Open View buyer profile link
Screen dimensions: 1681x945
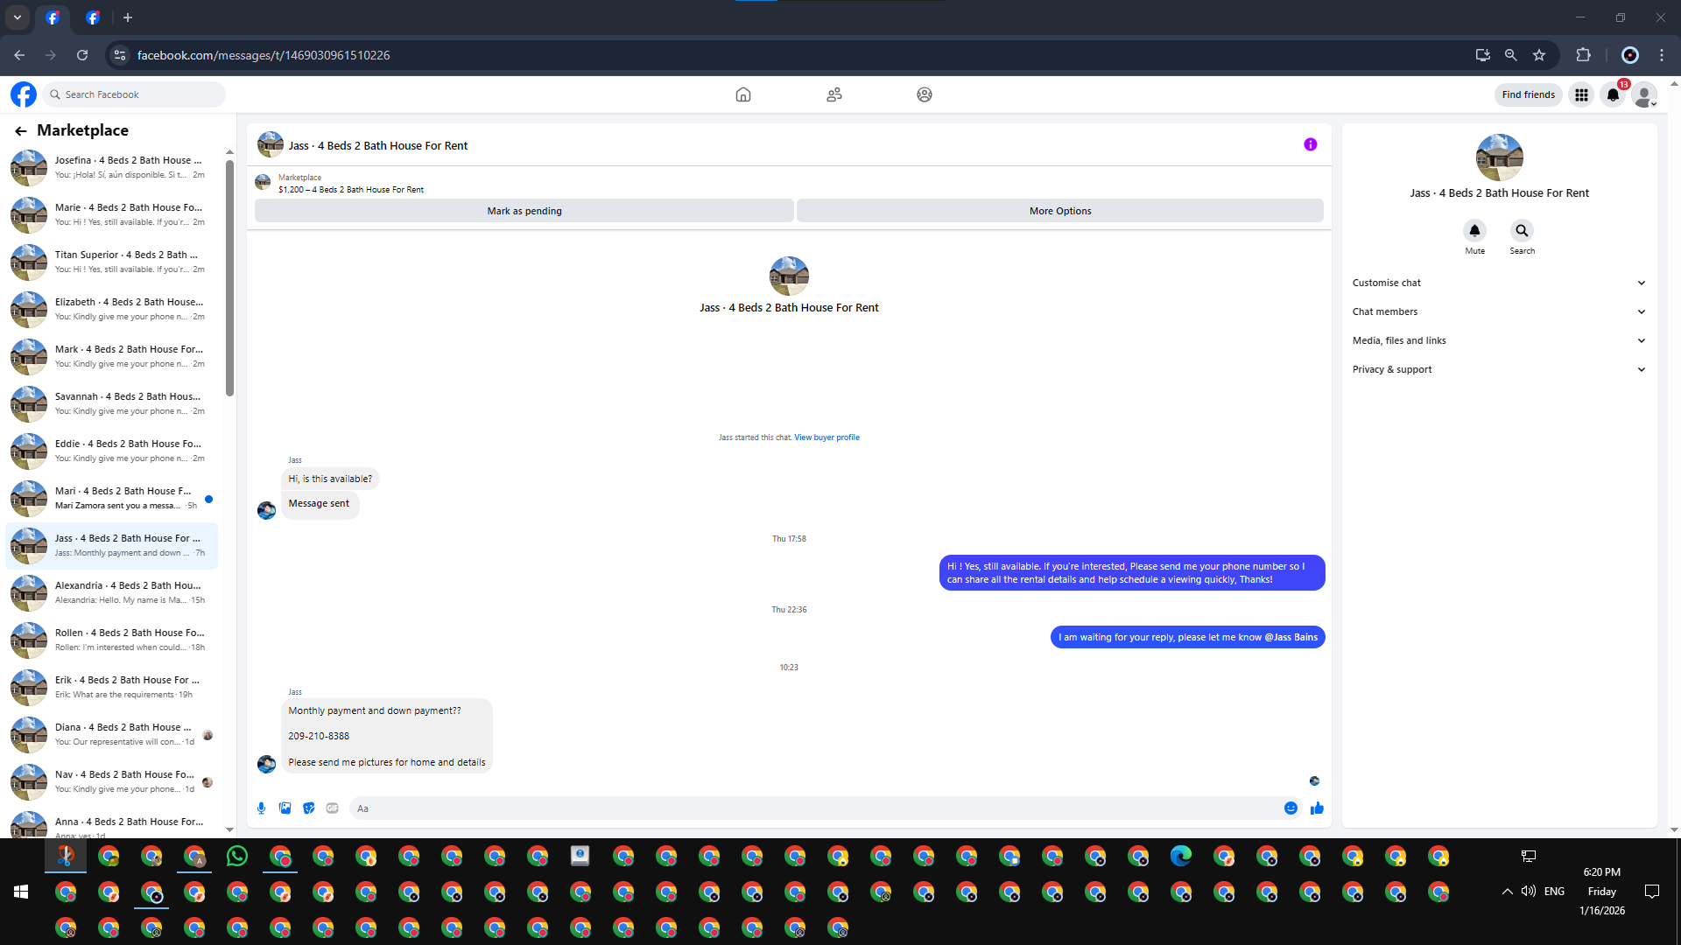point(826,437)
